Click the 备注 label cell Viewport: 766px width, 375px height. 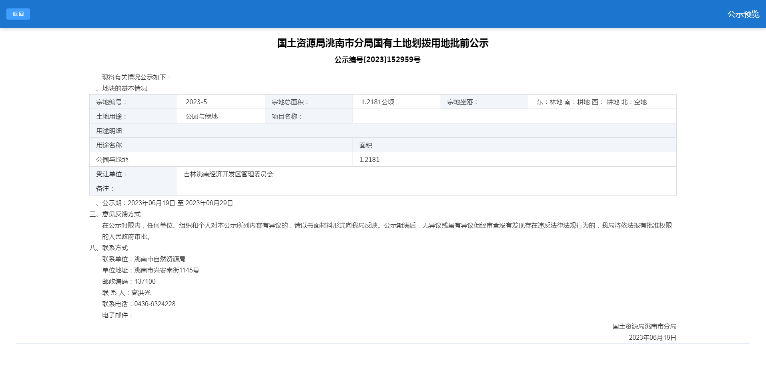pyautogui.click(x=133, y=188)
